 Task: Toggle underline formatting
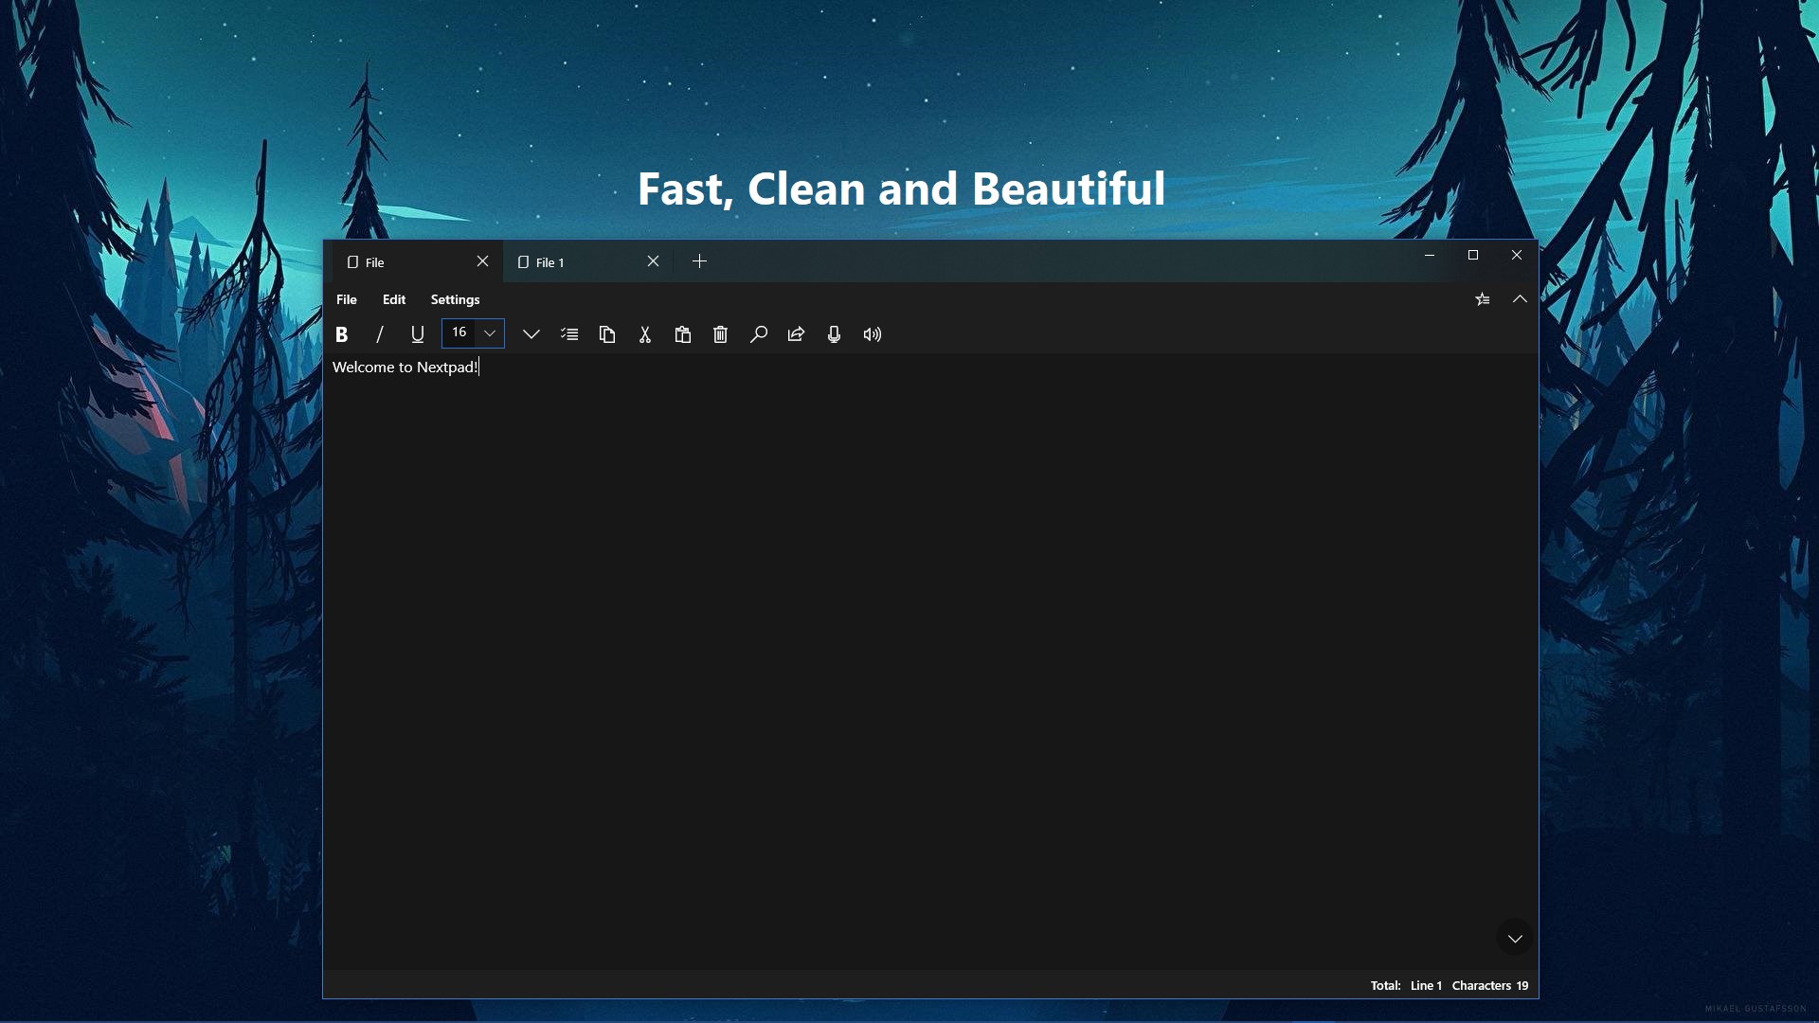pyautogui.click(x=418, y=334)
